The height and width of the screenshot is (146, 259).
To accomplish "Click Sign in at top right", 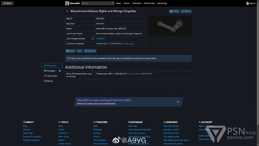I will point(251,3).
